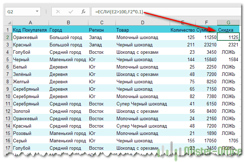
Task: Select column D header
Action: (142, 23)
